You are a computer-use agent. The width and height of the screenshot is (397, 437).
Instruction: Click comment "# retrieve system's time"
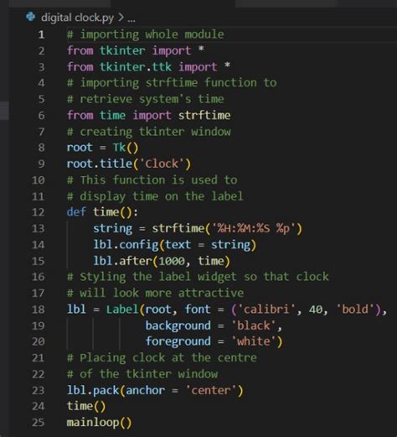pos(146,99)
